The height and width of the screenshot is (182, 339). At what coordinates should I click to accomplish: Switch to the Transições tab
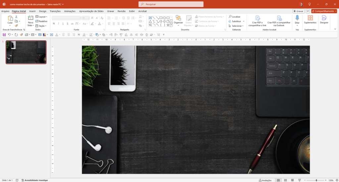[x=55, y=11]
